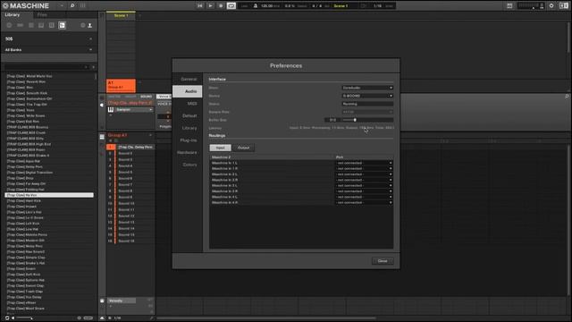Switch to the Library browser tab
Image resolution: width=572 pixels, height=322 pixels.
13,15
